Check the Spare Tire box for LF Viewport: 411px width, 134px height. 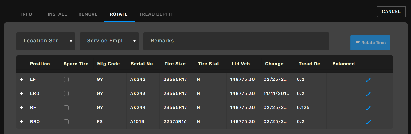point(66,80)
